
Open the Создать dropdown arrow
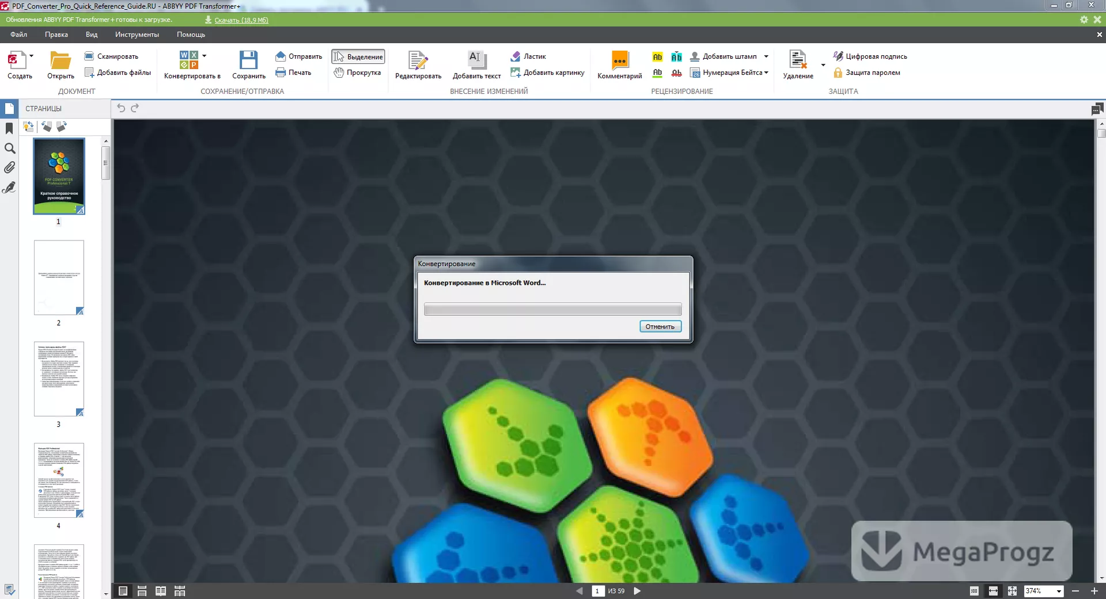pos(31,56)
